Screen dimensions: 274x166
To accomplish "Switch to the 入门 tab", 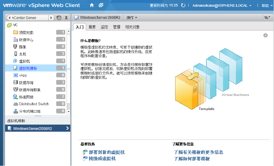I will point(79,27).
